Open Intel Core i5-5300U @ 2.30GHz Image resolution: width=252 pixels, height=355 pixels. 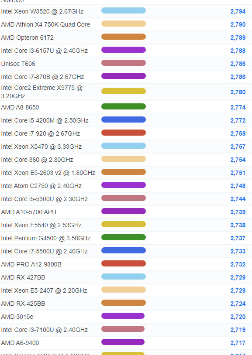[44, 199]
